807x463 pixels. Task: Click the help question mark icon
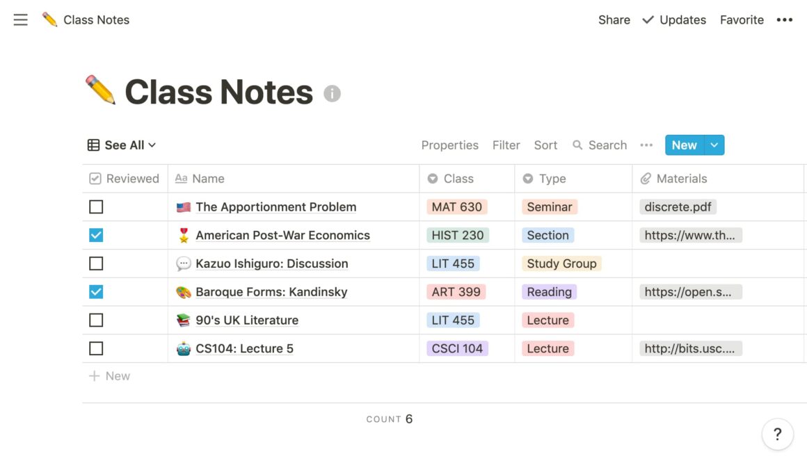(x=777, y=434)
